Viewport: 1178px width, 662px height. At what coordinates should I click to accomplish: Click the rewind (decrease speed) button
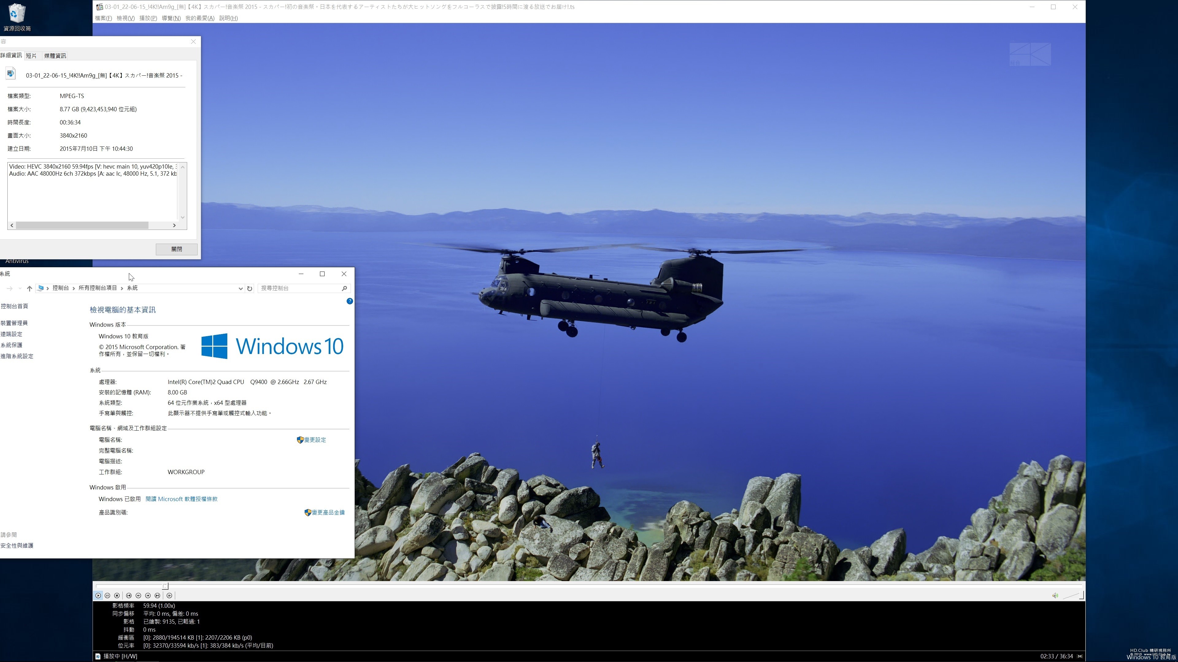click(x=139, y=595)
